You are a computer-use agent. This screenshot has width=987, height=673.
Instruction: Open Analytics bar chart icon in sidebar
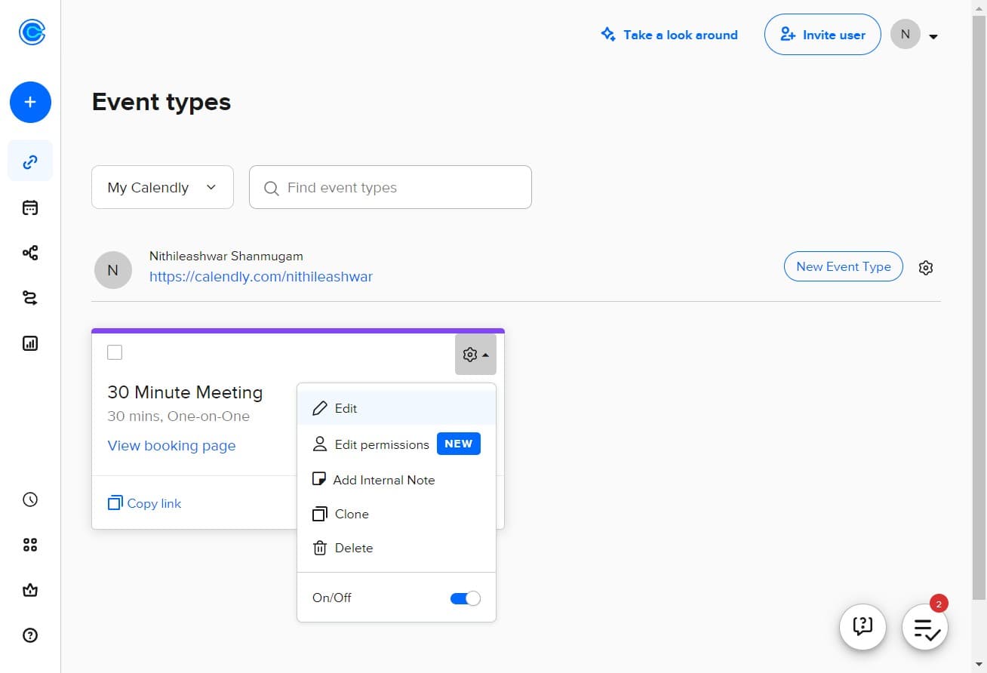(x=30, y=343)
